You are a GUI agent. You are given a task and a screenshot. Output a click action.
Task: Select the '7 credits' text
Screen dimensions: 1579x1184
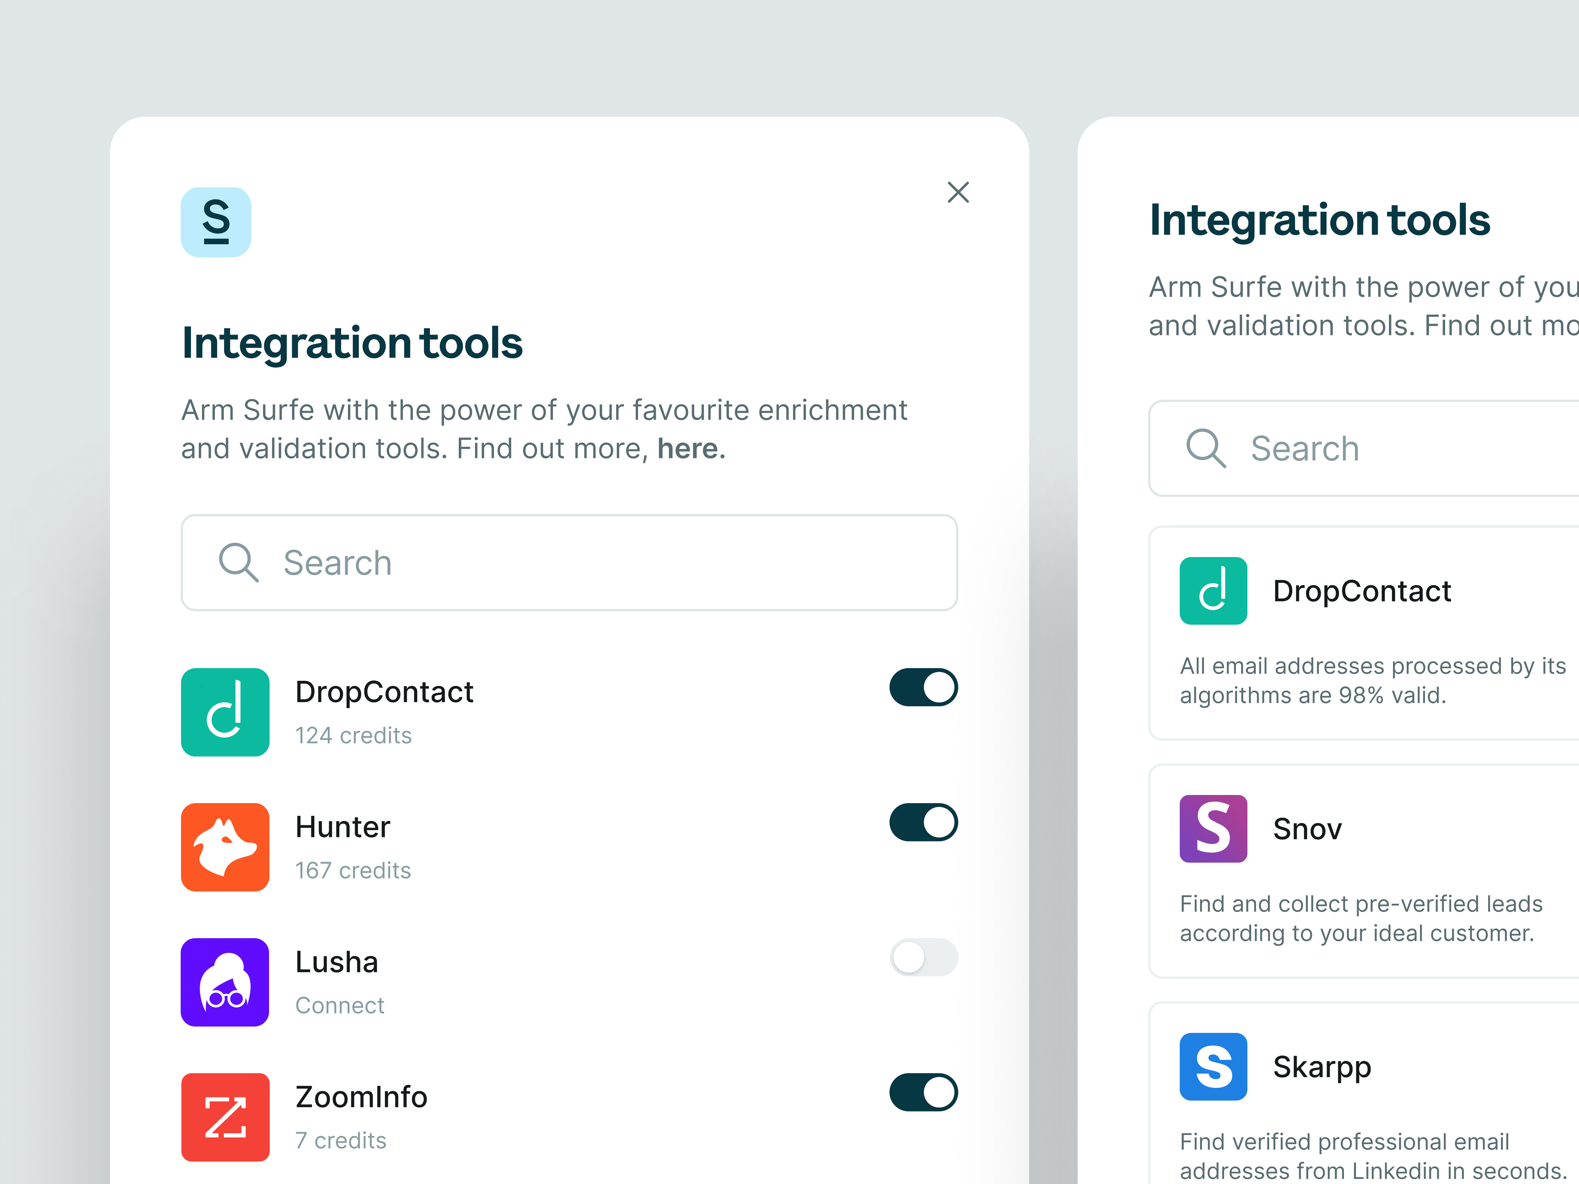coord(341,1141)
